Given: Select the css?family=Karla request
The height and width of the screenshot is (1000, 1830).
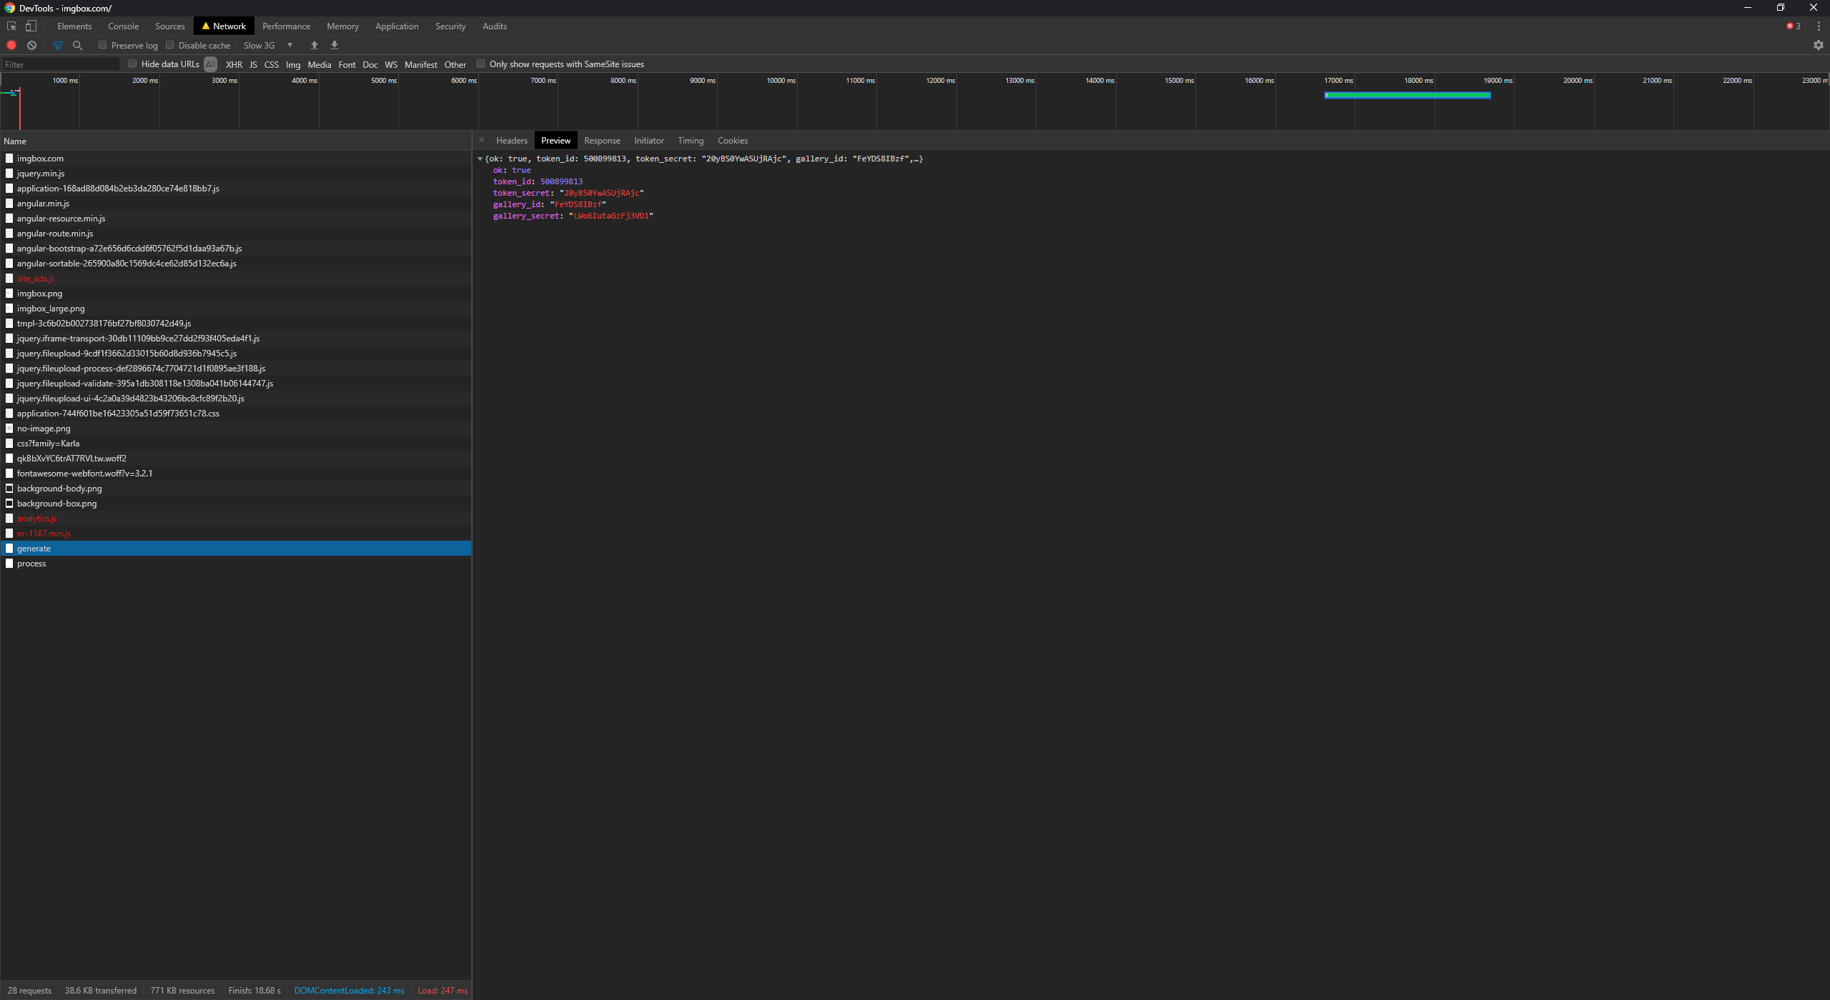Looking at the screenshot, I should (236, 444).
